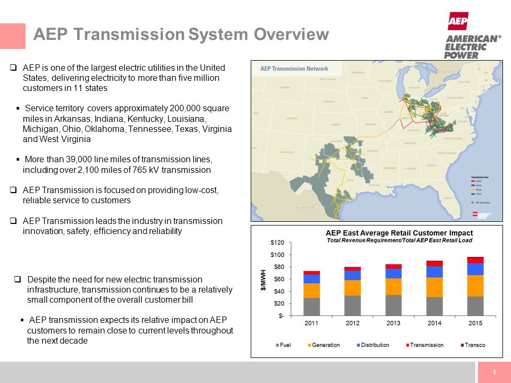Click the square bullet before 'AEP Transmission leads the industry'
The image size is (511, 383).
13,221
